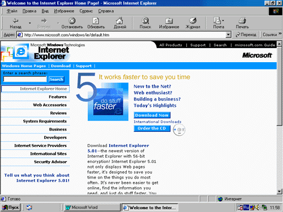Viewport: 283px width, 212px height.
Task: Click the Microsoft logo on the page
Action: tap(257, 55)
